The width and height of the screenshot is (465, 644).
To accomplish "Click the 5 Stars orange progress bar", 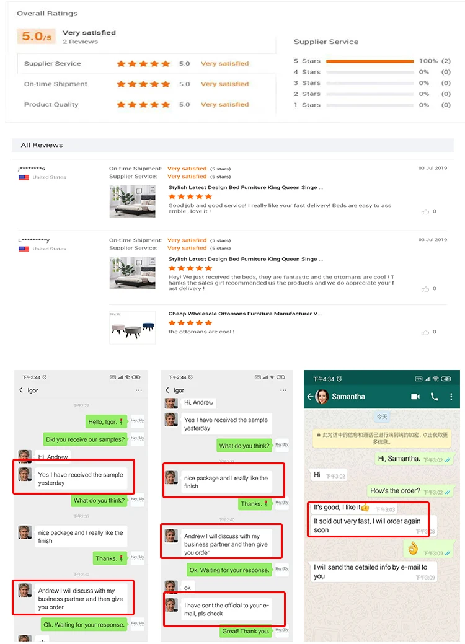I will (x=370, y=61).
